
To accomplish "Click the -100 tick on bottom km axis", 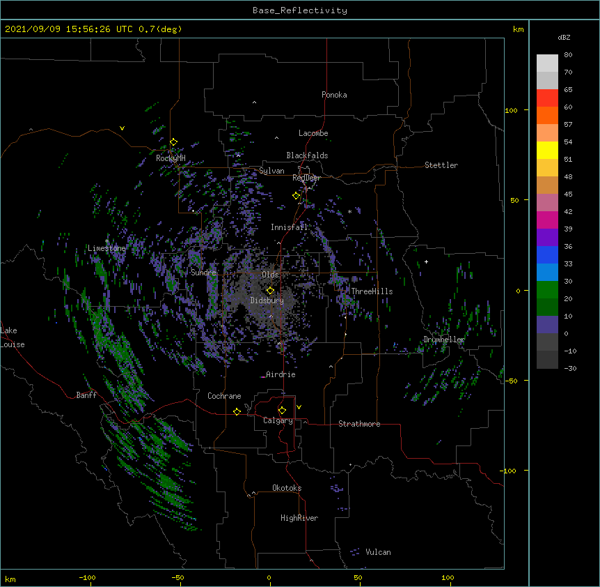I will click(x=87, y=577).
